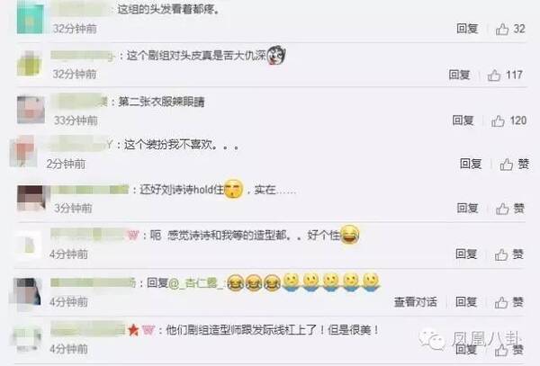Viewport: 540px width, 366px height.
Task: Reply to 感觉诗诗和我等的造型 comment
Action: click(x=466, y=254)
